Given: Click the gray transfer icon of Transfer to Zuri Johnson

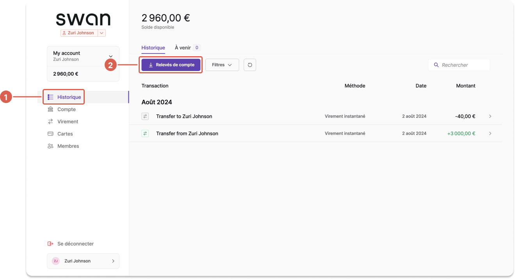Looking at the screenshot, I should click(x=145, y=116).
